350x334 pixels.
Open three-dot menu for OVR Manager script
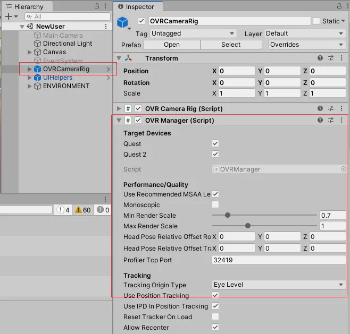[x=341, y=121]
